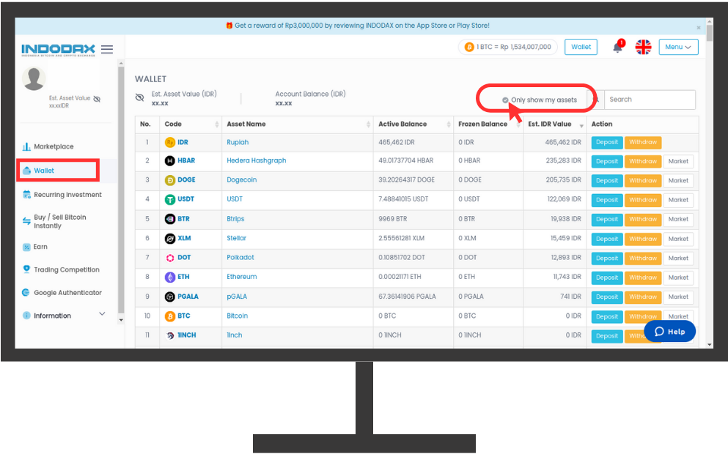Open the DOT Market button
This screenshot has height=454, width=728.
pos(678,258)
